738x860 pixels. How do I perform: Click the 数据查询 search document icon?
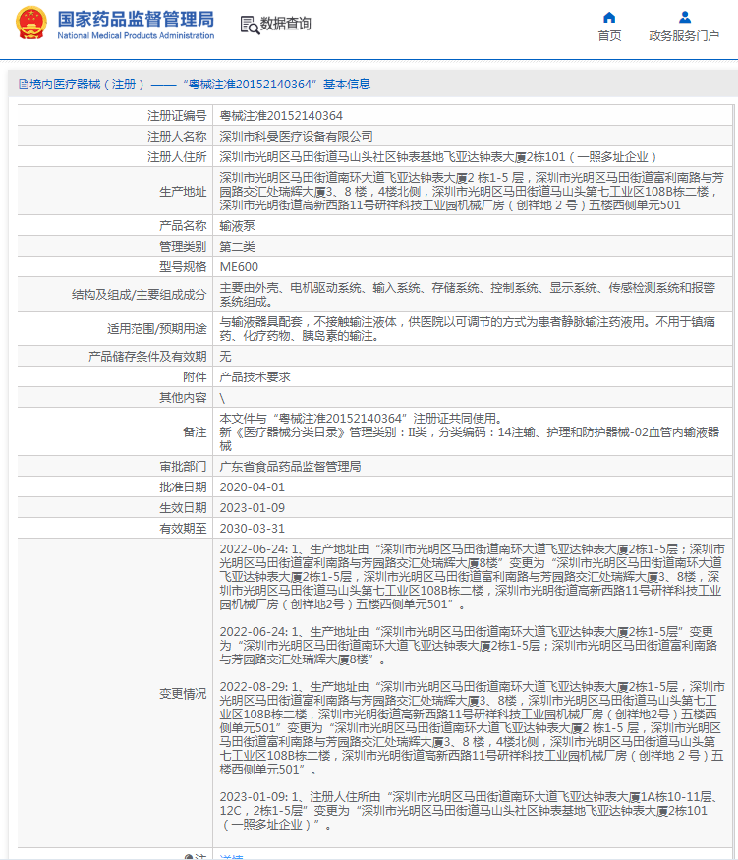pyautogui.click(x=250, y=25)
